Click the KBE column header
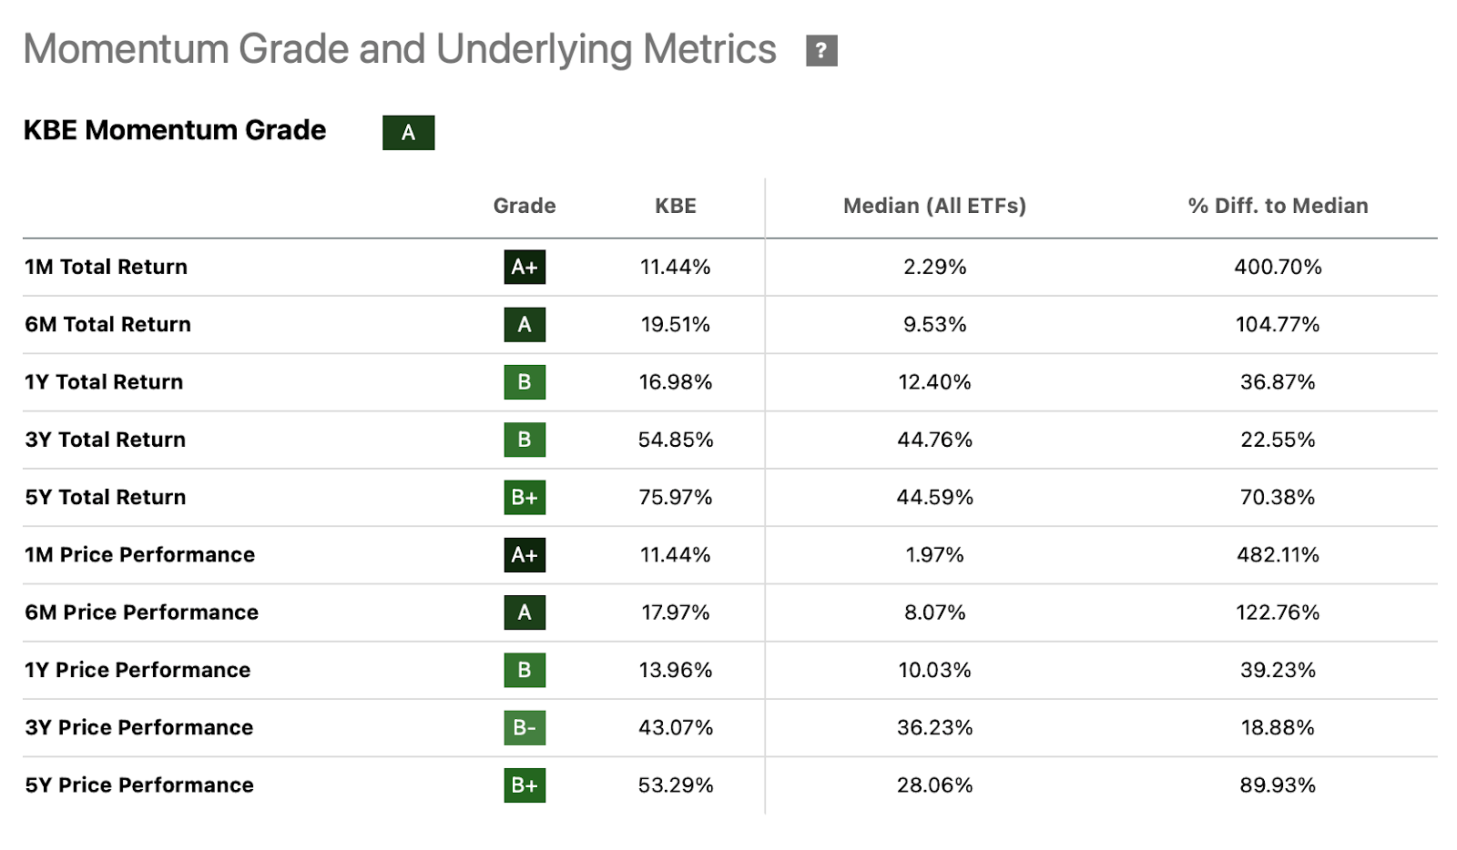 pyautogui.click(x=676, y=207)
